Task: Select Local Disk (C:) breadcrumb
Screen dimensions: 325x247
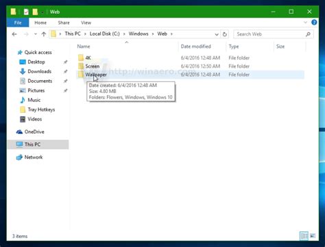Action: (104, 34)
